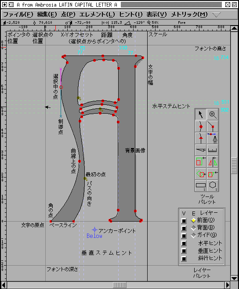
Task: Select the ruler measure tool
Action: coord(213,150)
